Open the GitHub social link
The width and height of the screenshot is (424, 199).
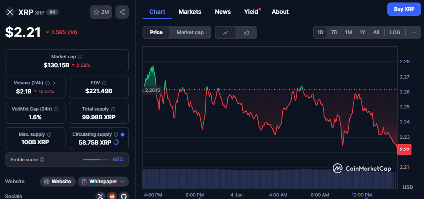point(123,197)
